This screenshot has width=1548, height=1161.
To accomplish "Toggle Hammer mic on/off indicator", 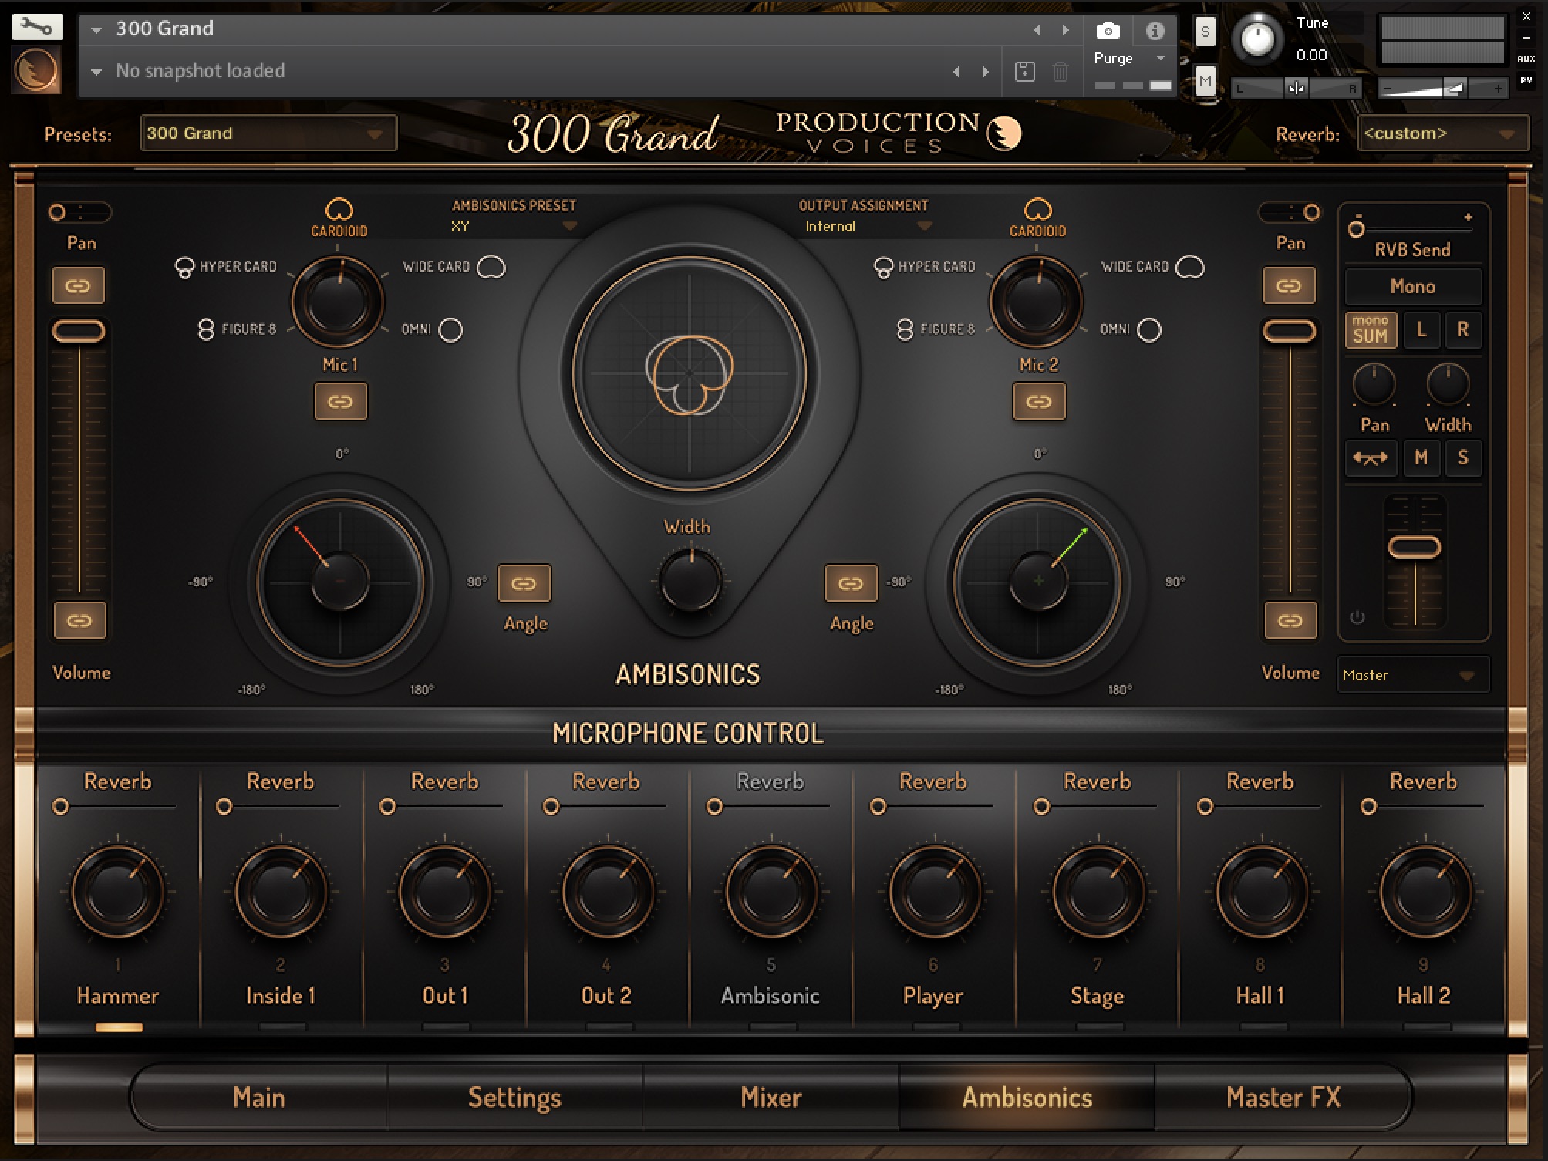I will 119,1028.
